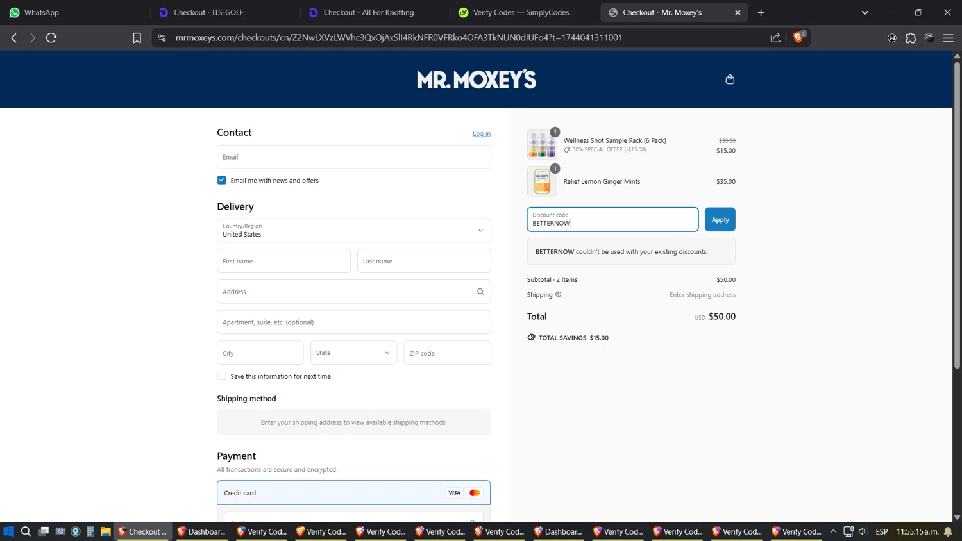Open the Country/Region dropdown
The width and height of the screenshot is (962, 541).
click(x=354, y=231)
